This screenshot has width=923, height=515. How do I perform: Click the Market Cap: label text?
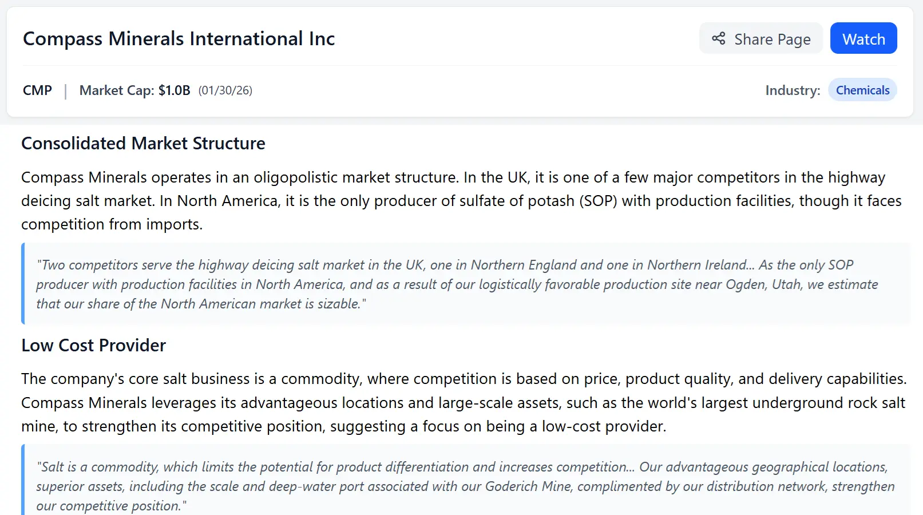tap(116, 90)
